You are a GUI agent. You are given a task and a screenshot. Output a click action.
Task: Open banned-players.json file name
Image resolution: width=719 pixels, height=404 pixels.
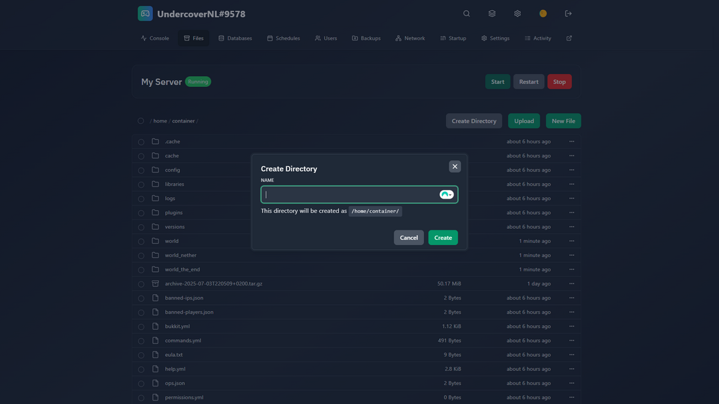189,312
